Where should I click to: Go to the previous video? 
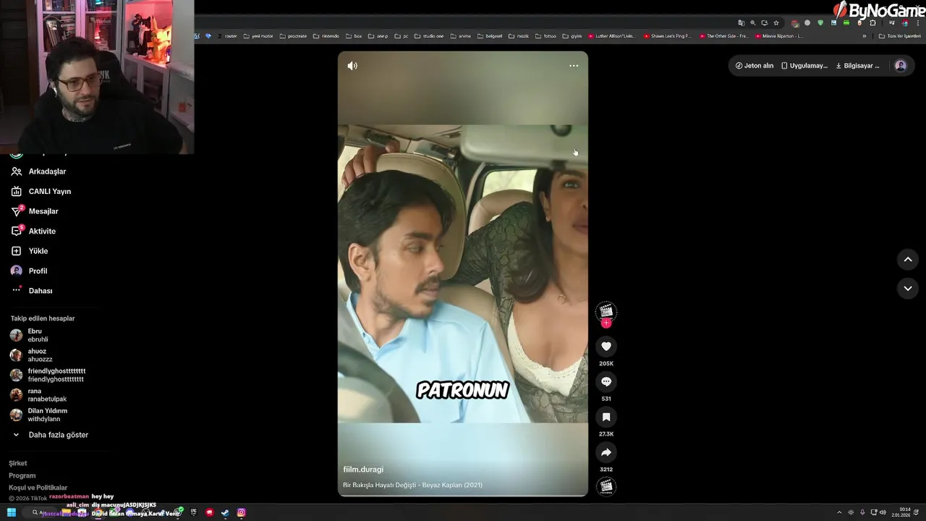pyautogui.click(x=908, y=260)
